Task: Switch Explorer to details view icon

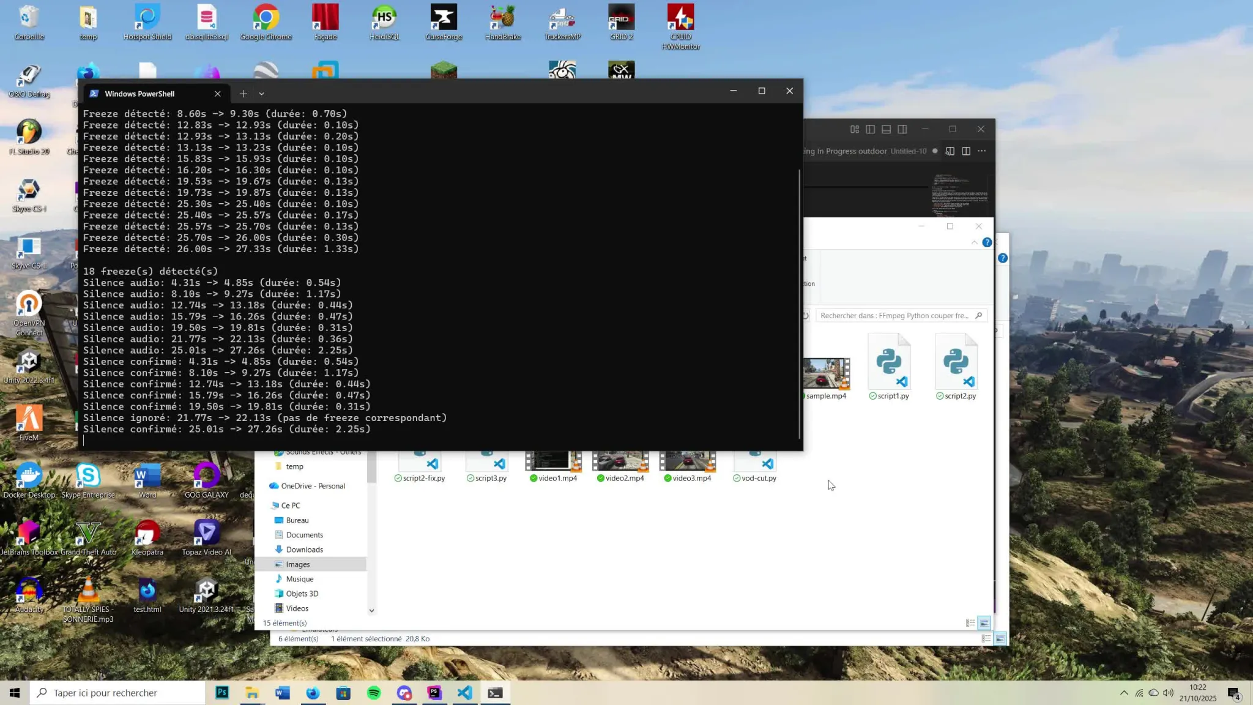Action: [970, 623]
